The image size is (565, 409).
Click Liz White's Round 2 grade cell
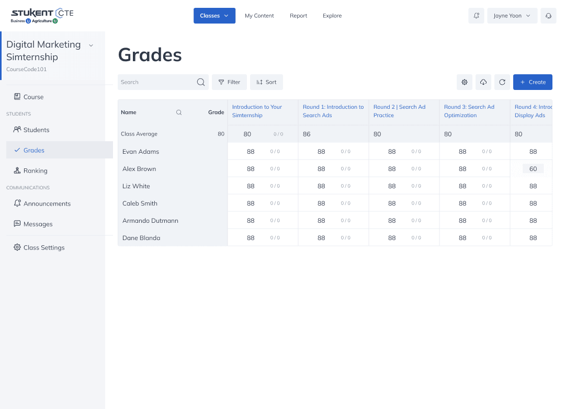pos(404,186)
